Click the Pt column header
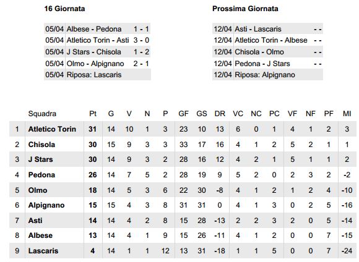Viewport: 359px width, 262px height. (93, 114)
